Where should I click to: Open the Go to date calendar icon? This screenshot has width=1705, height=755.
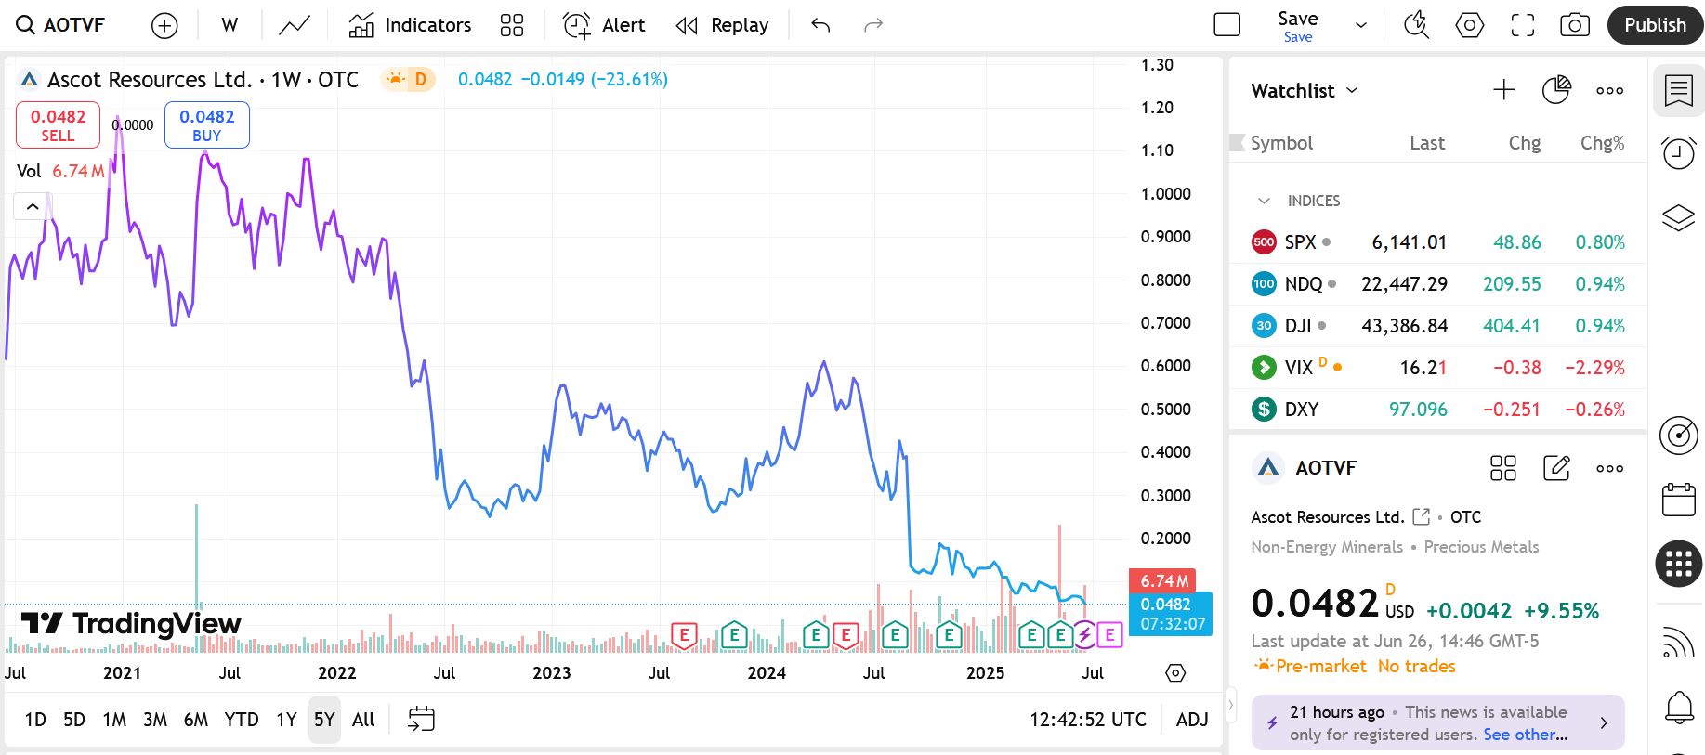point(421,720)
